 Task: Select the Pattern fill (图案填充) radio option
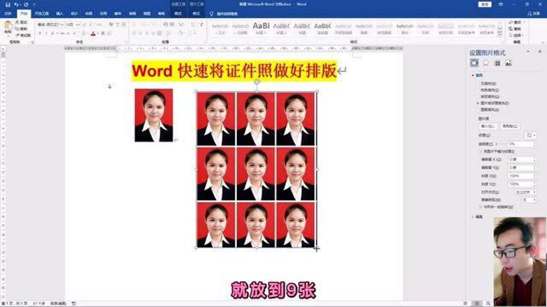click(x=479, y=110)
